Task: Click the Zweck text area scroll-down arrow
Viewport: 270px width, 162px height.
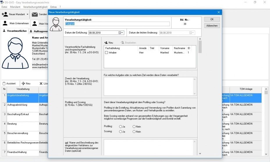Action: pos(195,93)
